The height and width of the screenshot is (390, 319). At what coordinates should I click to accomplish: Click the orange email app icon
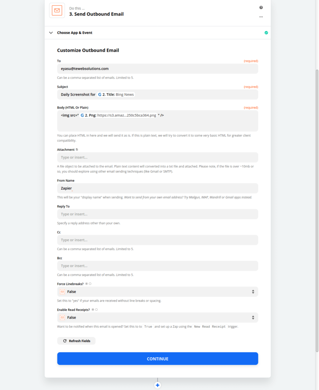coord(57,10)
